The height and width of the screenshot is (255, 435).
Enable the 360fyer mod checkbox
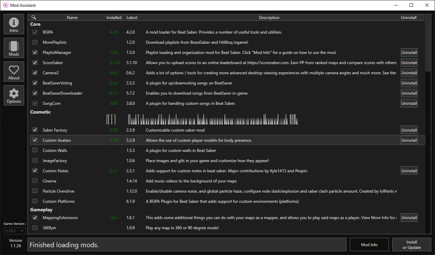click(x=35, y=228)
